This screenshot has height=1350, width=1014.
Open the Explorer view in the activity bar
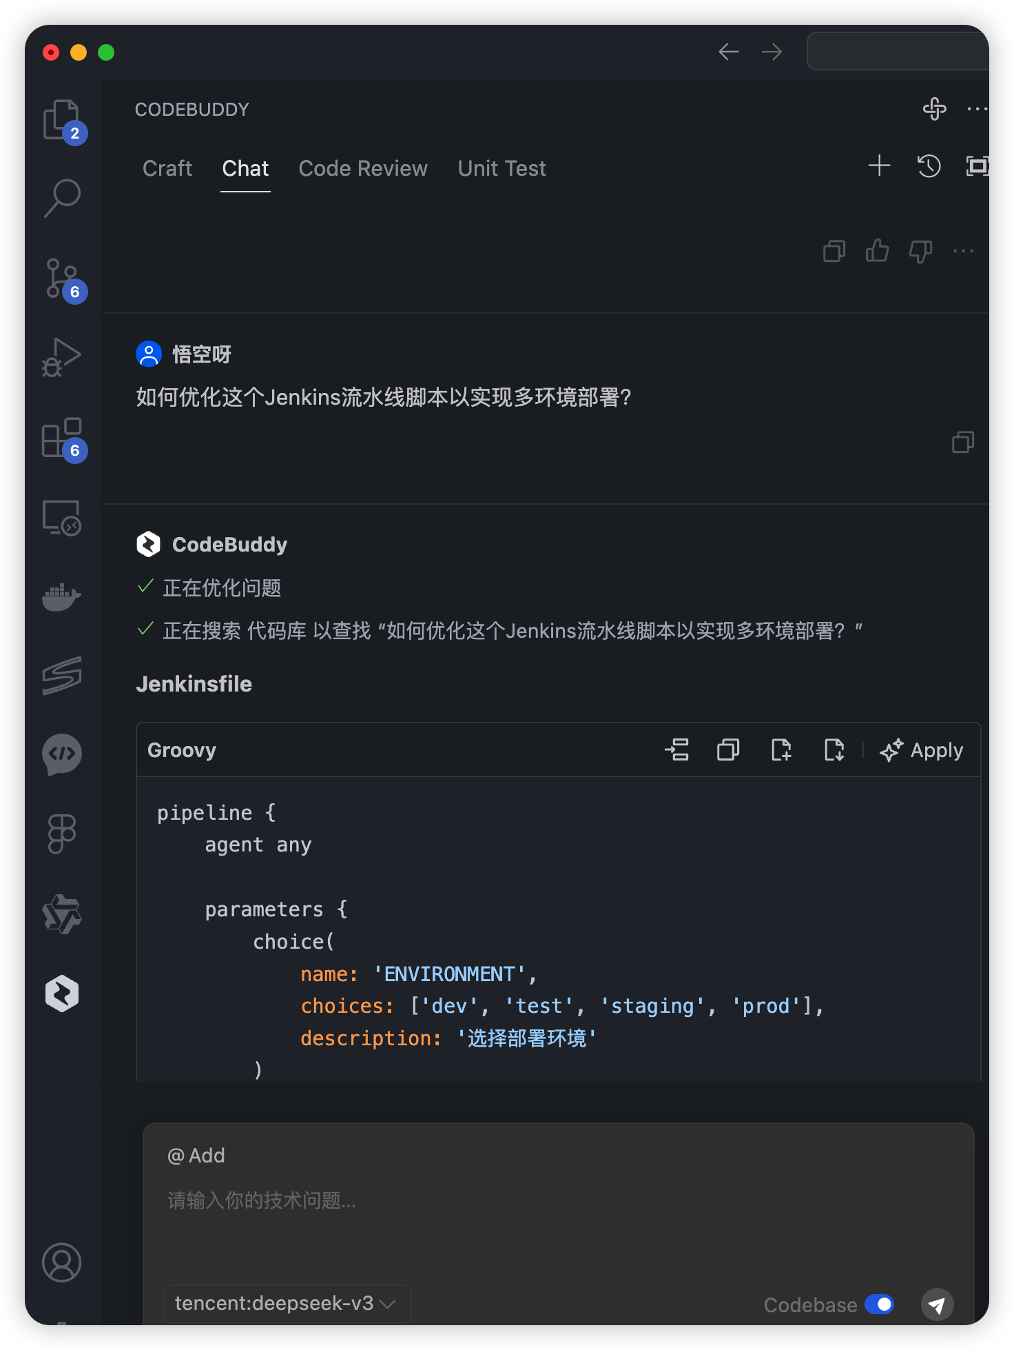point(62,120)
